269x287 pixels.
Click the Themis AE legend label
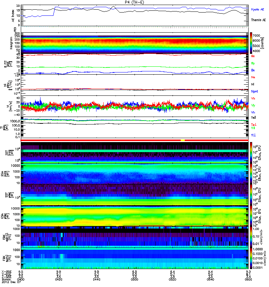pyautogui.click(x=258, y=20)
